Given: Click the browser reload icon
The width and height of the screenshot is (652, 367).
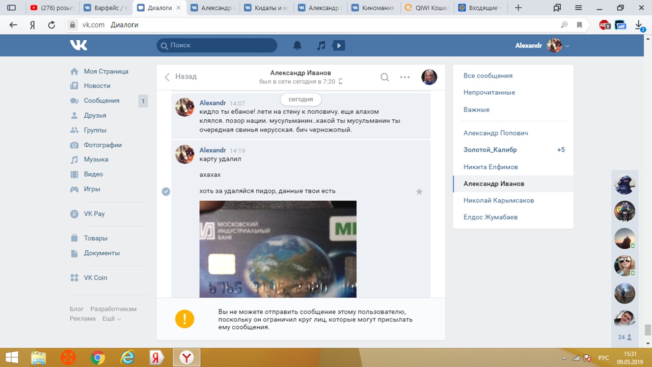Looking at the screenshot, I should point(51,25).
